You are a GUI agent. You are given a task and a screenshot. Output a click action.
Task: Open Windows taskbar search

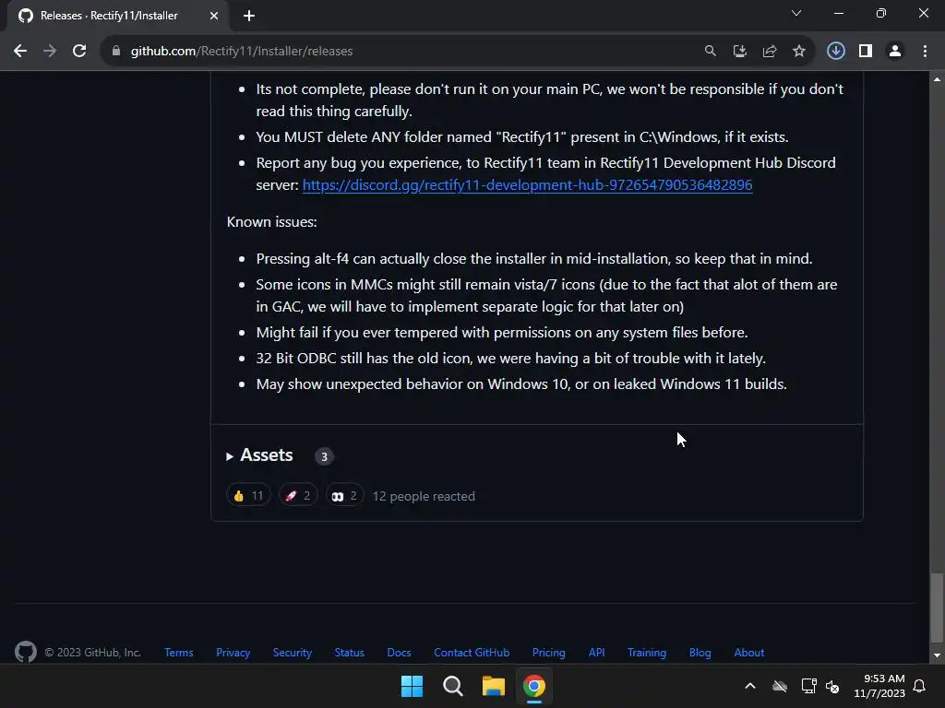(x=452, y=686)
